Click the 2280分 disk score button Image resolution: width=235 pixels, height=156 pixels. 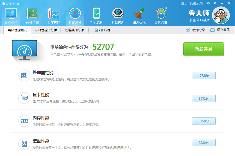tap(204, 142)
